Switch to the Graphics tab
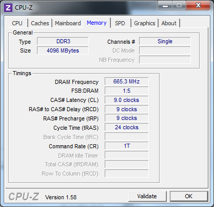 pos(145,23)
